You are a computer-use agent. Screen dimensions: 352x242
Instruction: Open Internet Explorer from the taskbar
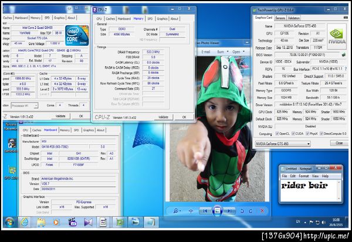(x=25, y=222)
